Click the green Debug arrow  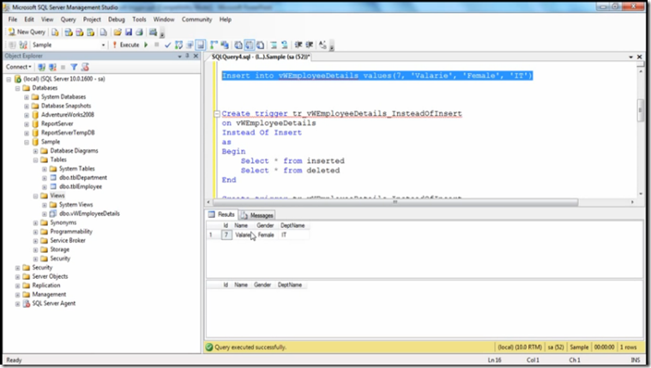[146, 45]
